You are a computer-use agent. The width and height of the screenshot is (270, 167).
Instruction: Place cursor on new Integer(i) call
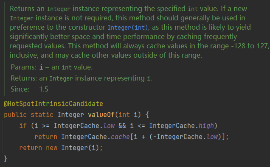click(x=72, y=148)
